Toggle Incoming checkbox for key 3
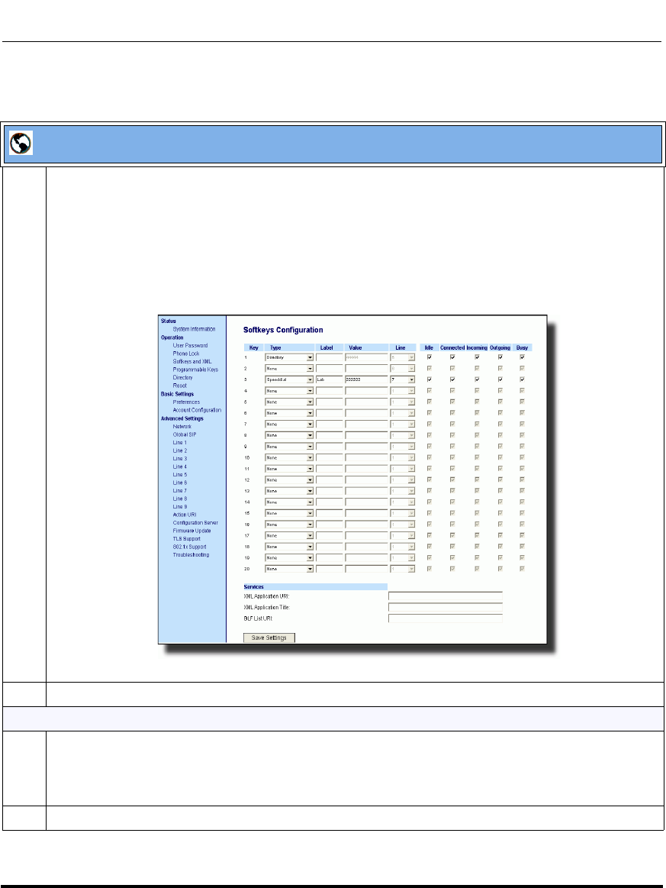Image resolution: width=666 pixels, height=888 pixels. pyautogui.click(x=477, y=379)
